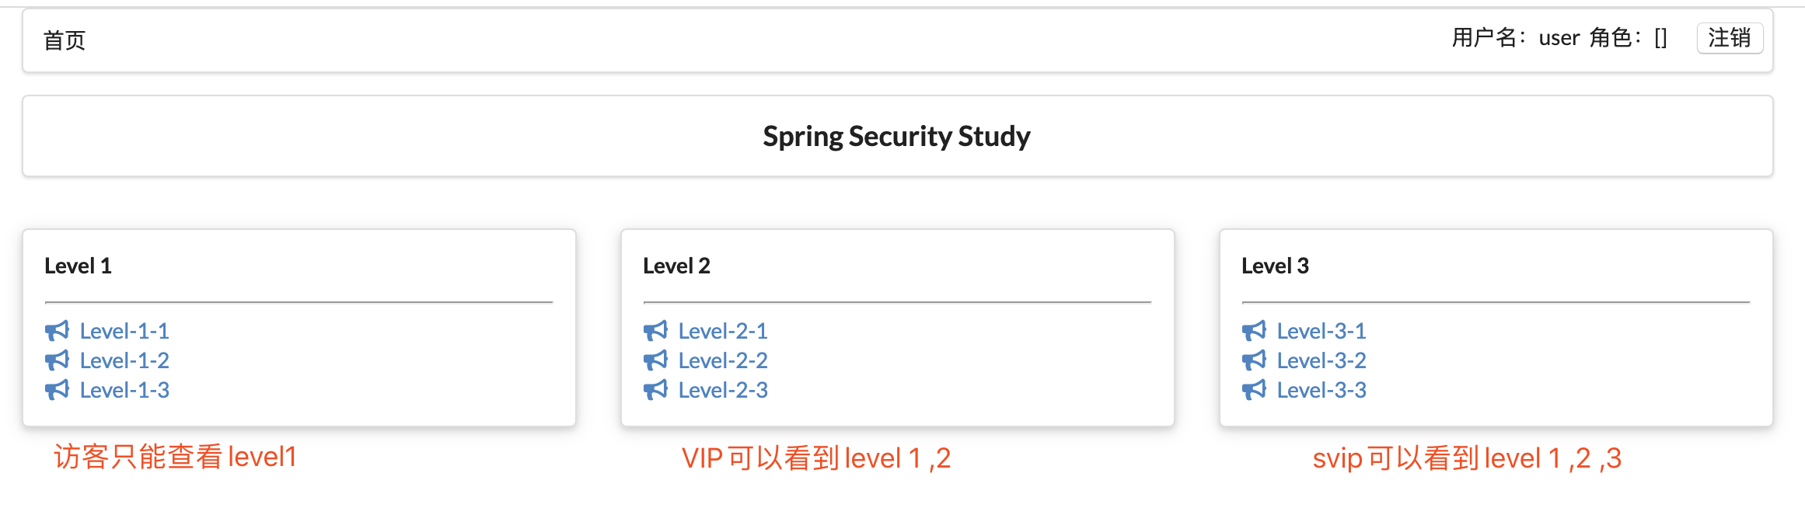Click the megaphone icon beside Level-1-2

click(x=57, y=360)
